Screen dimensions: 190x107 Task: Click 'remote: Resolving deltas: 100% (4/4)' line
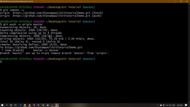point(34,45)
